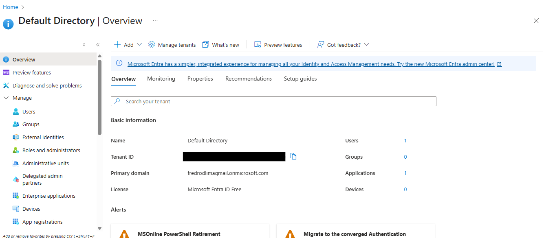
Task: Click the Groups count value 0
Action: (x=405, y=157)
